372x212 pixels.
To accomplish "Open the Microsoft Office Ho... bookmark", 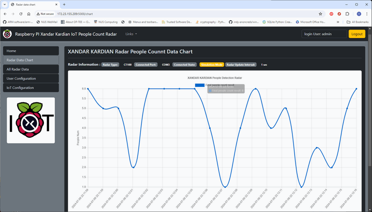I will 311,22.
